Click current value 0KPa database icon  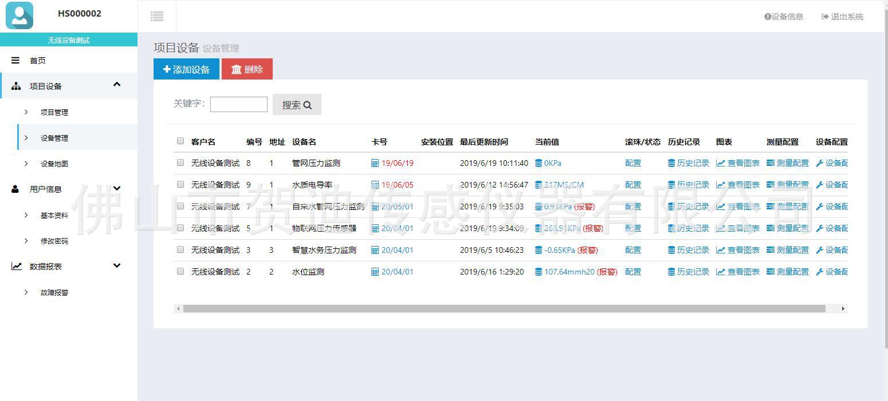(x=539, y=163)
